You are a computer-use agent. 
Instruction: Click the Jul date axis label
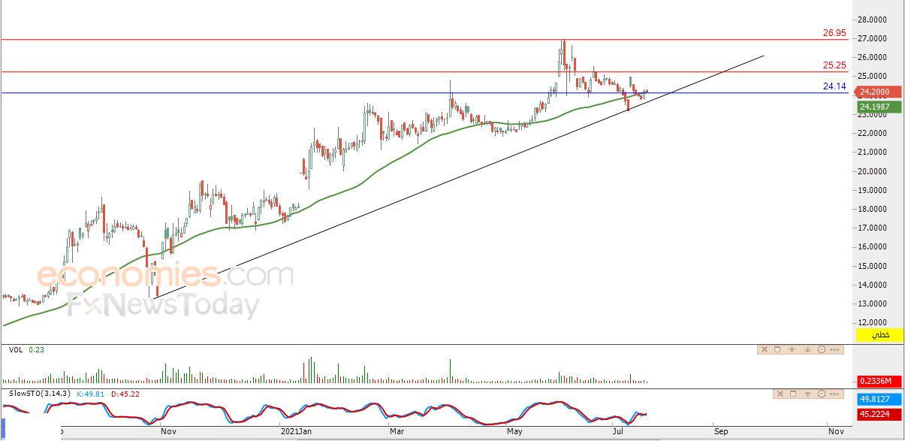tap(617, 431)
